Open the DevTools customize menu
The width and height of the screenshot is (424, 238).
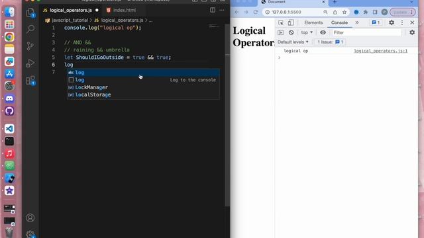pyautogui.click(x=402, y=22)
